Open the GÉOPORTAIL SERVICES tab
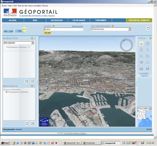 click(139, 20)
